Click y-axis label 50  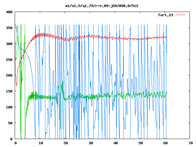10,123
